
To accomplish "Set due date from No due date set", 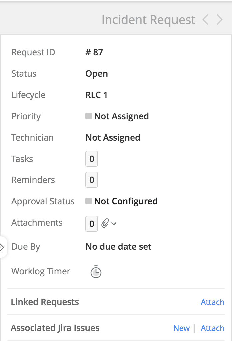I will (118, 247).
